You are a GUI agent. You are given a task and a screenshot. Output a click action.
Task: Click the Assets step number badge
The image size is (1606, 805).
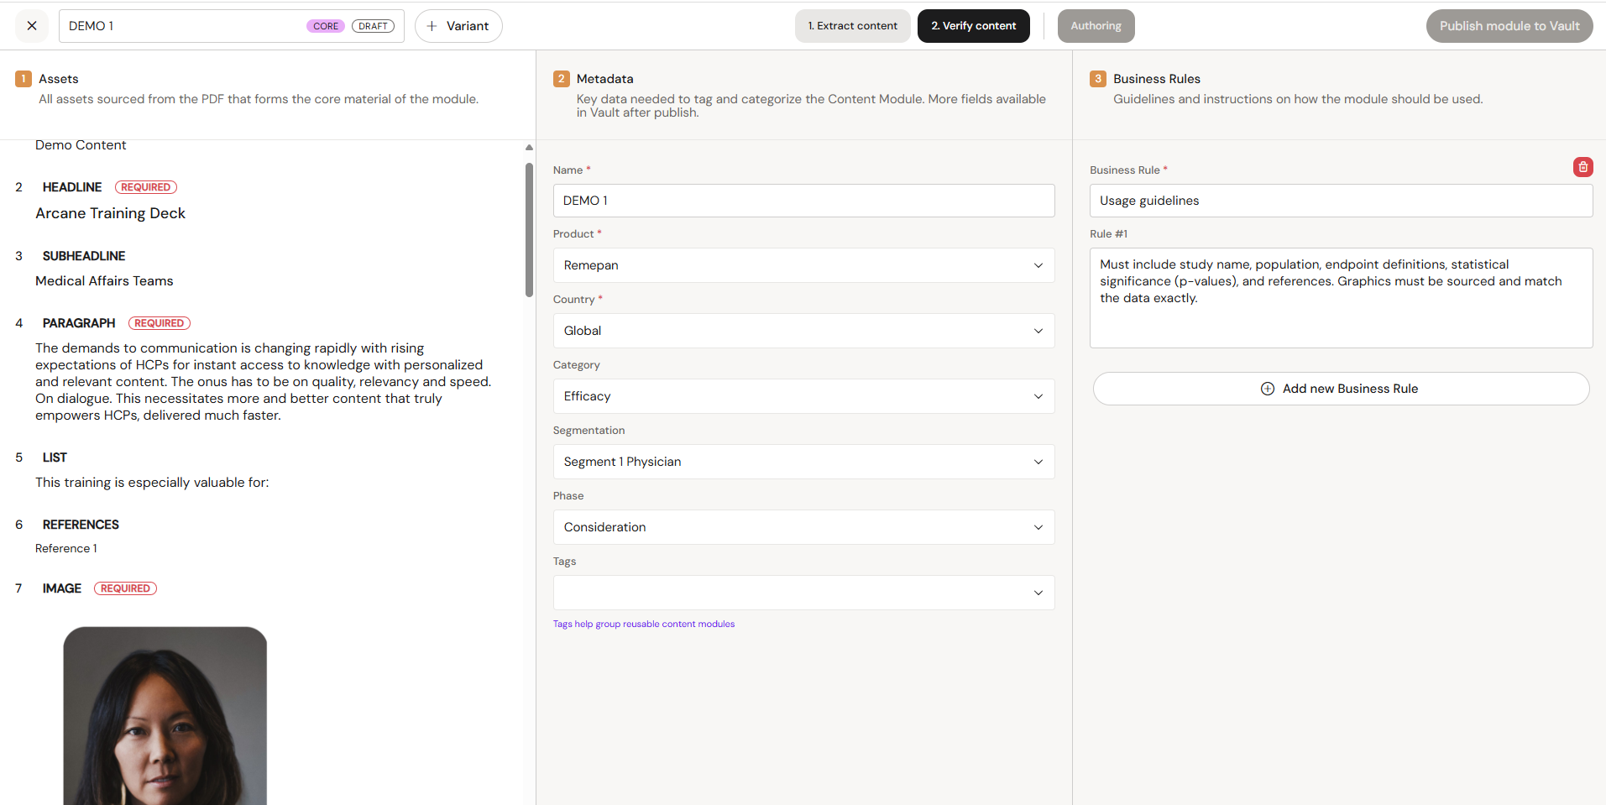click(24, 79)
